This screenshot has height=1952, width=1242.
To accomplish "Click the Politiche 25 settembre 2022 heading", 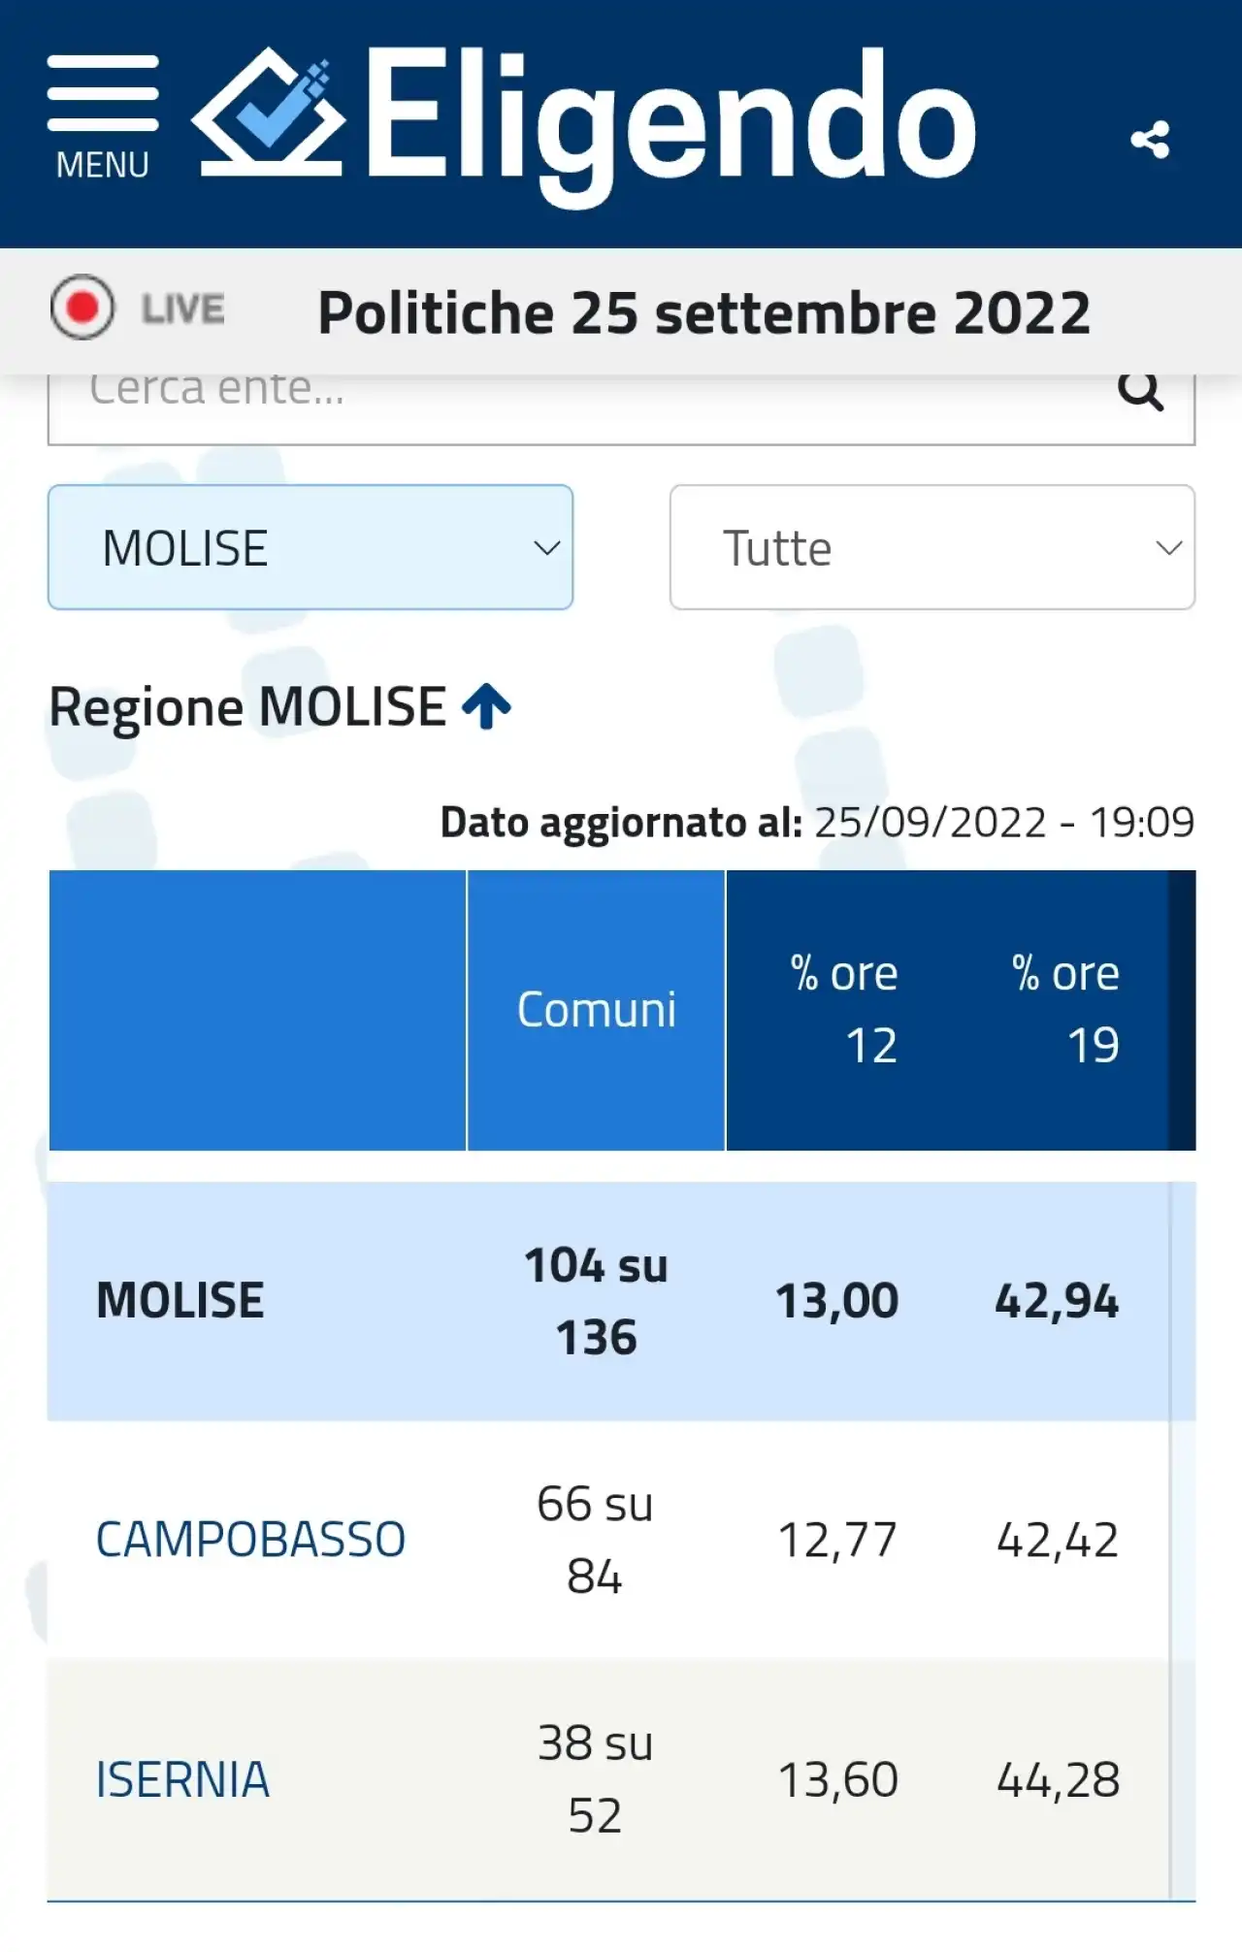I will tap(704, 312).
